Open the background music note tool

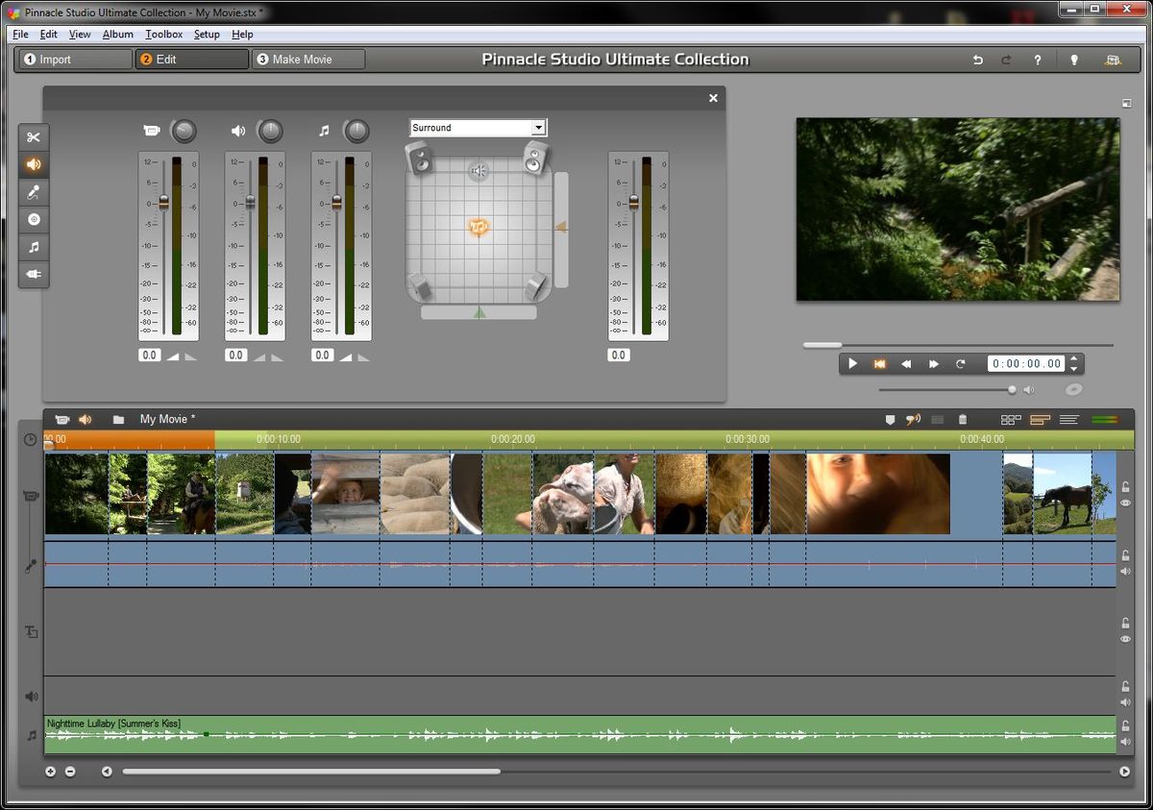pos(34,247)
